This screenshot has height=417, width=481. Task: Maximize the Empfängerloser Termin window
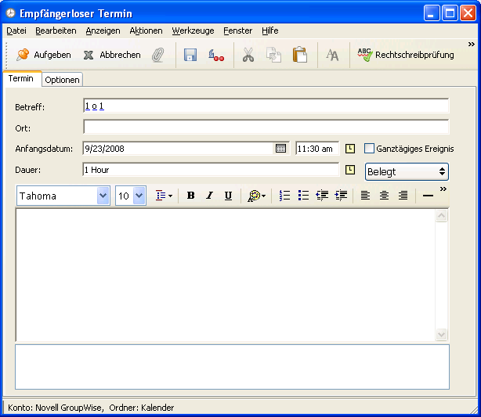450,13
